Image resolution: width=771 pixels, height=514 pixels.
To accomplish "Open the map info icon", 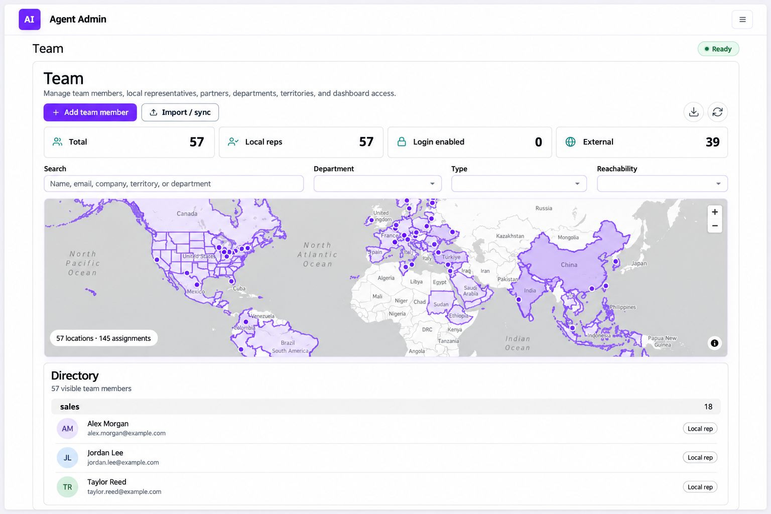I will coord(714,343).
